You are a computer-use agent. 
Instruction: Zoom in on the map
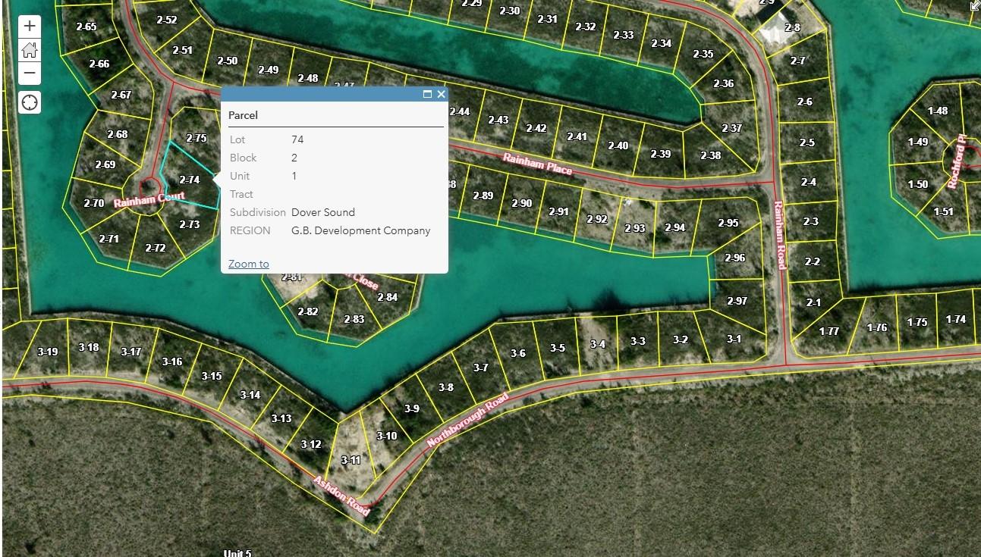(x=30, y=27)
